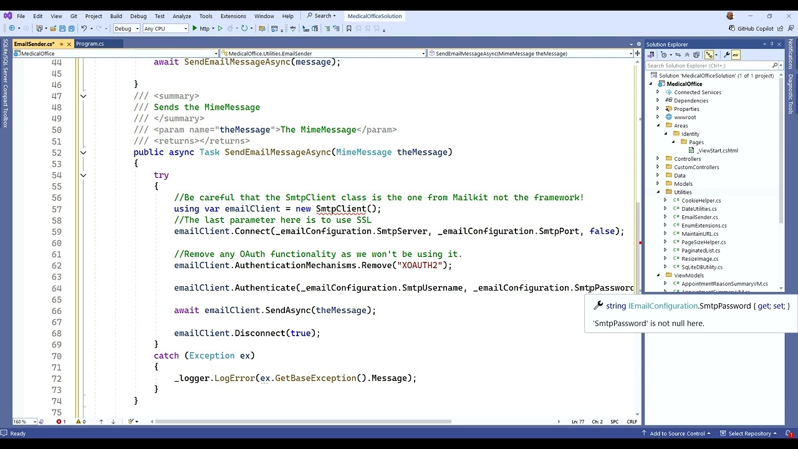Open the 160 % zoom dropdown

coord(24,422)
